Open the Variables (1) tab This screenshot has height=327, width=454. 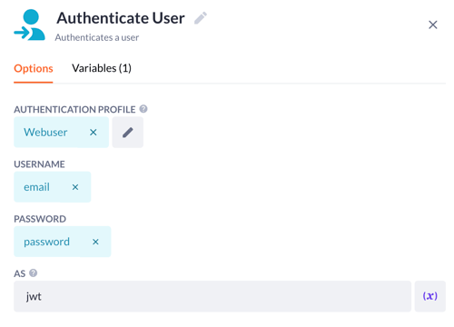click(102, 68)
